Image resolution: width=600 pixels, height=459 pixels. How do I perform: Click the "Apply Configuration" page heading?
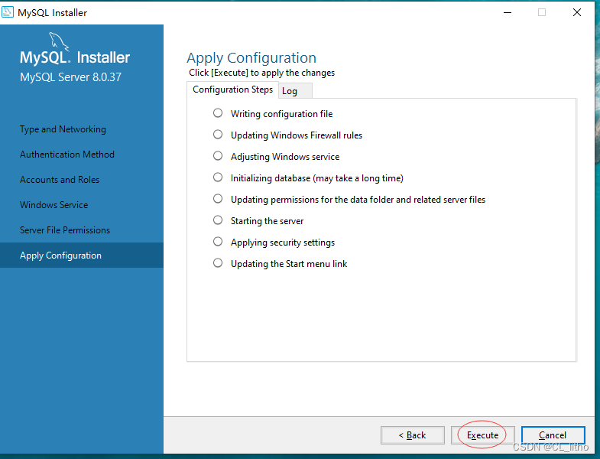click(251, 58)
